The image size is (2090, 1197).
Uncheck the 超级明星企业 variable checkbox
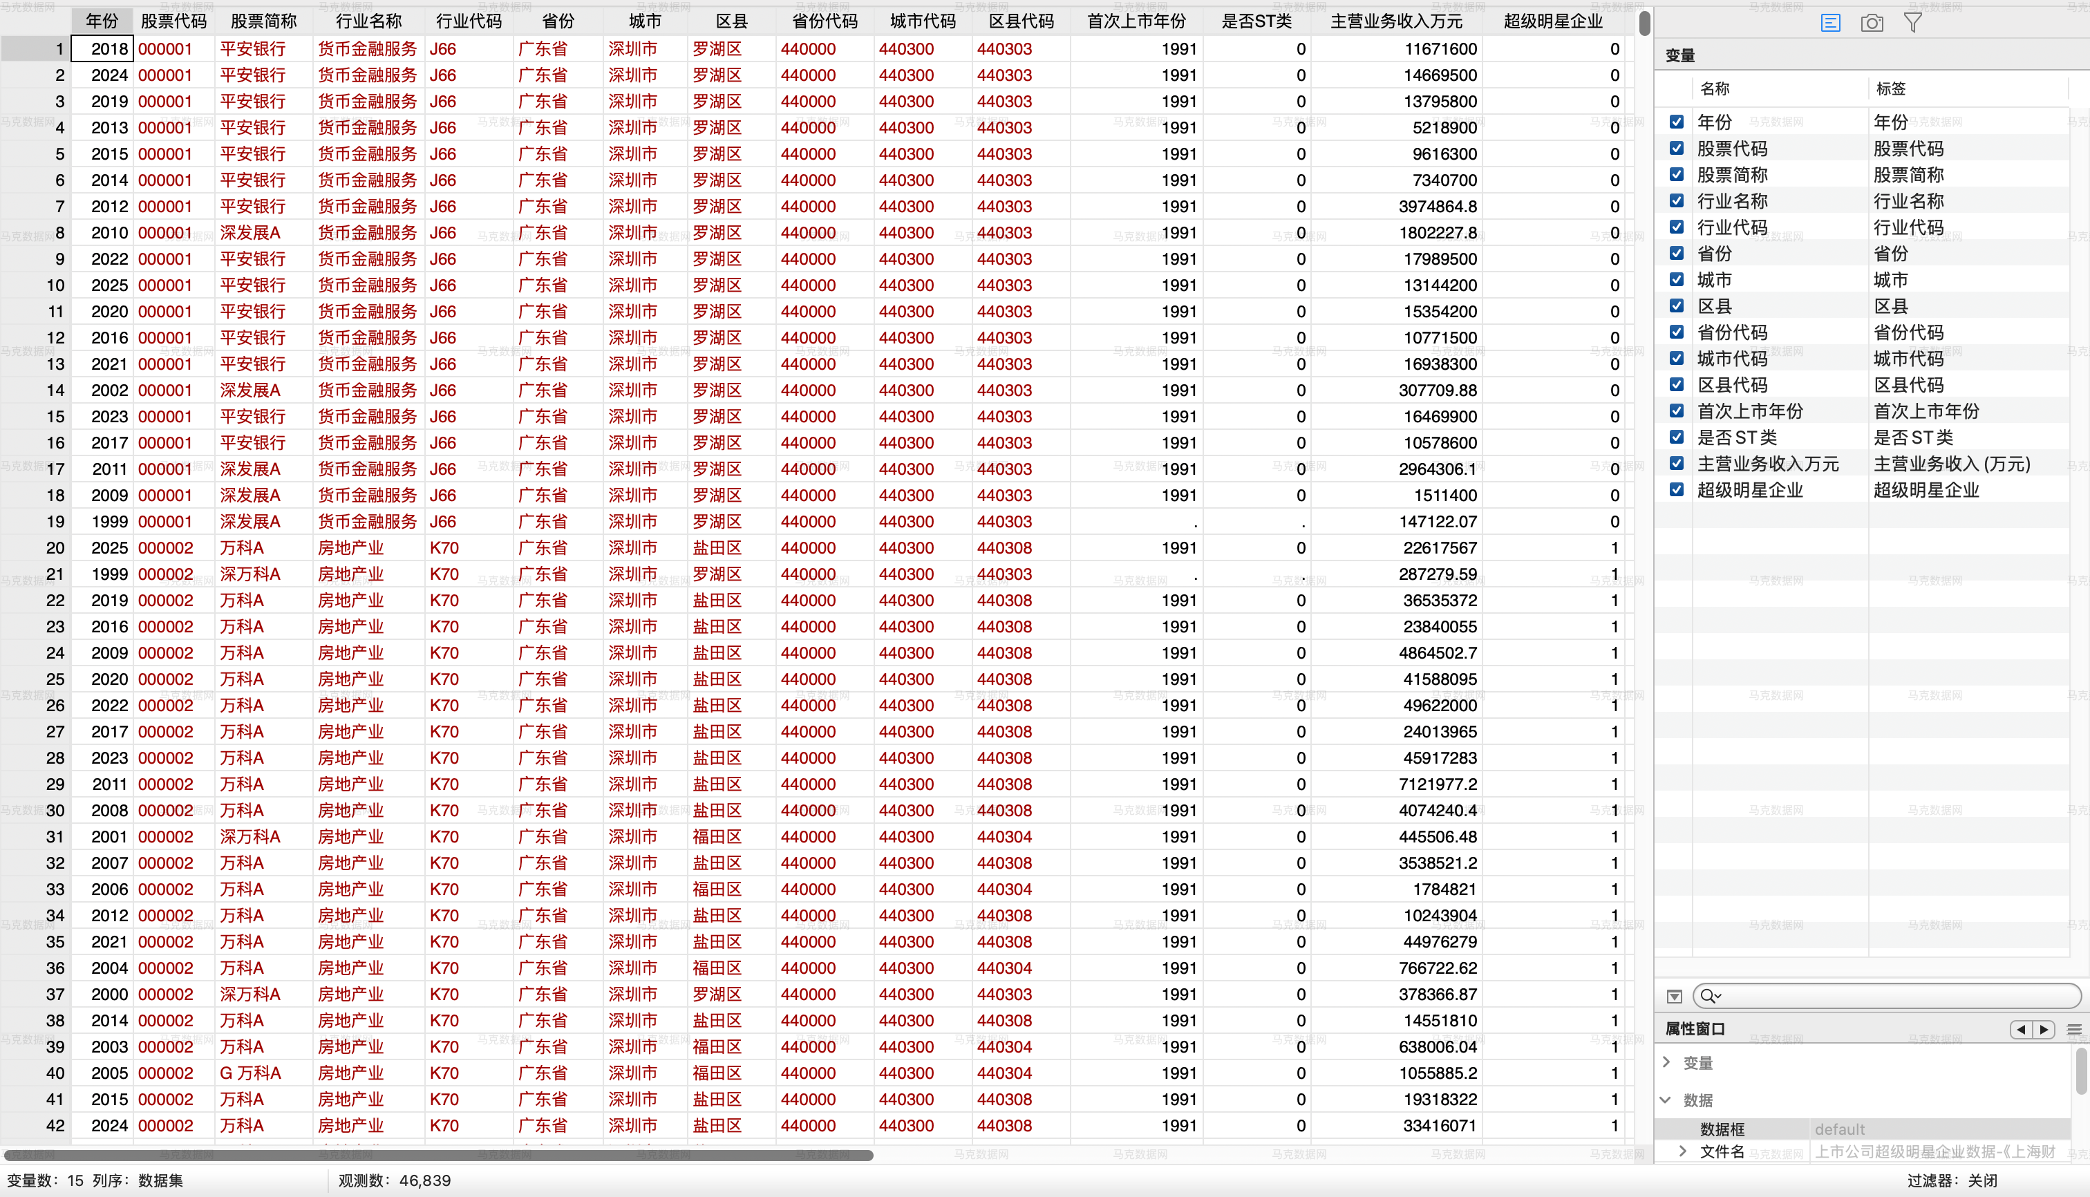1677,490
